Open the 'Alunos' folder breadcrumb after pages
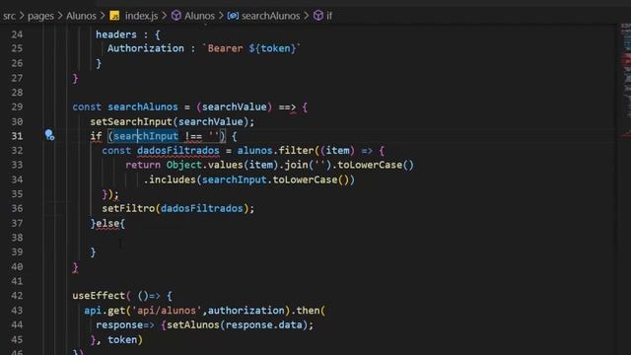The width and height of the screenshot is (631, 355). (x=81, y=16)
